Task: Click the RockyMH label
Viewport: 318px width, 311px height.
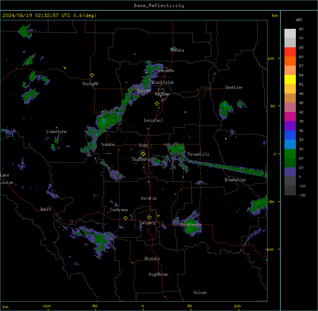Action: [90, 84]
